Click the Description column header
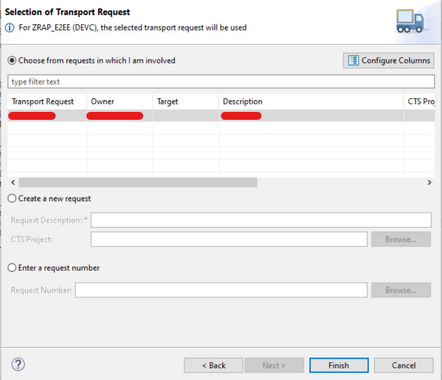The height and width of the screenshot is (380, 442). (242, 102)
